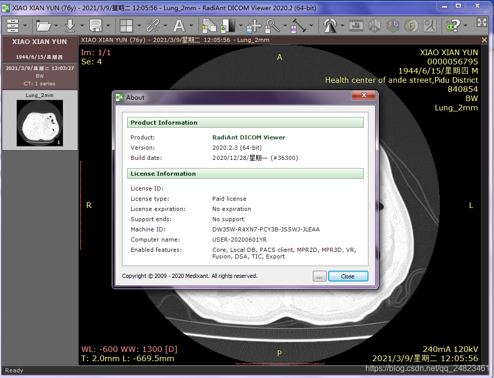Expand dropdown next to download arrow icon
This screenshot has height=378, width=494.
coord(82,26)
